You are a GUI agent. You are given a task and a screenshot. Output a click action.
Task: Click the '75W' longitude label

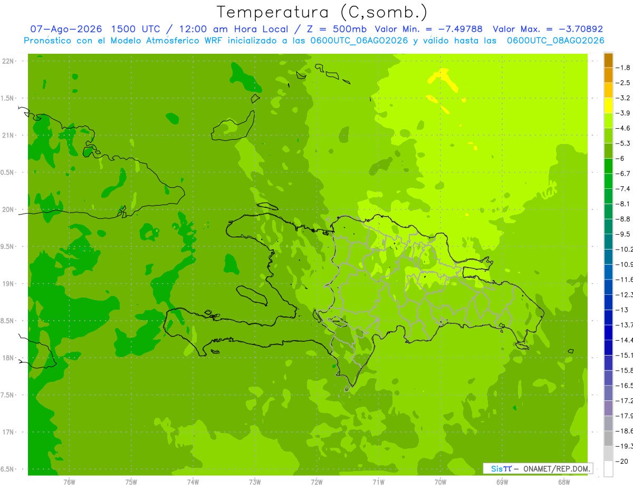[x=131, y=482]
